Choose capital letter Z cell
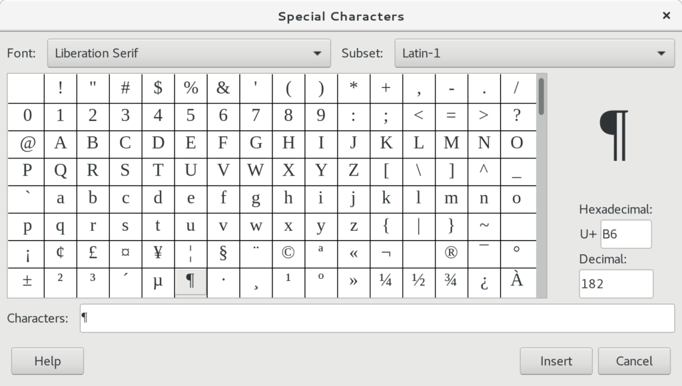 354,171
